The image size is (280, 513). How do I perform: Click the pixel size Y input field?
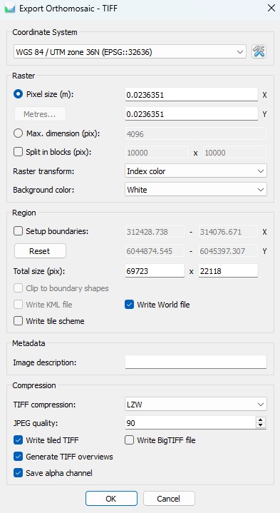(192, 114)
